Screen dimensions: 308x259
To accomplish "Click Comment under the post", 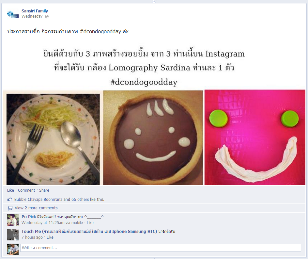I will pyautogui.click(x=26, y=190).
